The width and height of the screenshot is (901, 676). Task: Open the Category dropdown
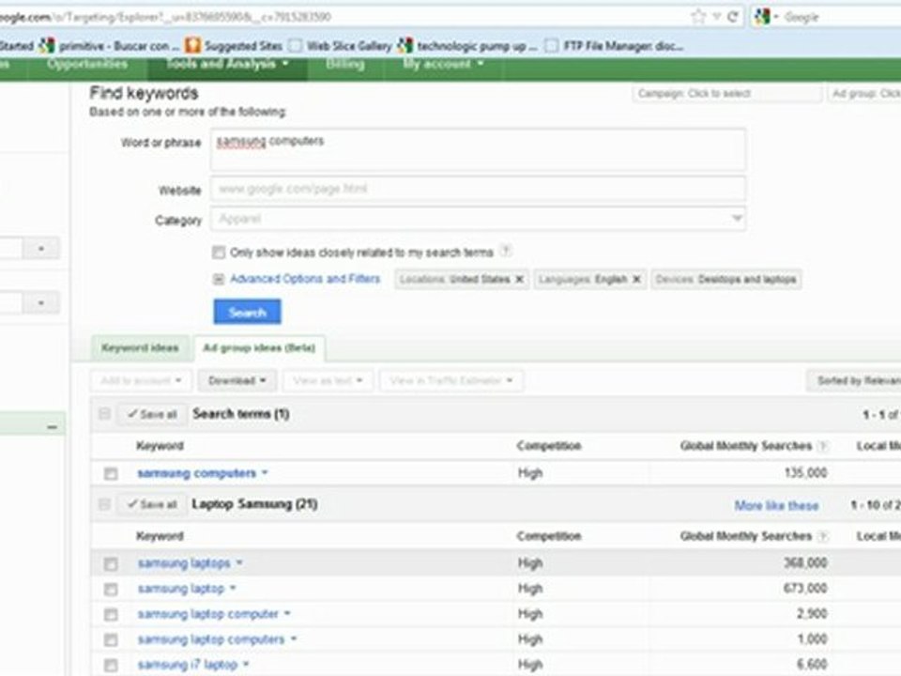click(478, 219)
